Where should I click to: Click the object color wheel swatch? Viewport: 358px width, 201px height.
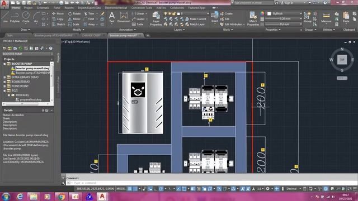262,13
